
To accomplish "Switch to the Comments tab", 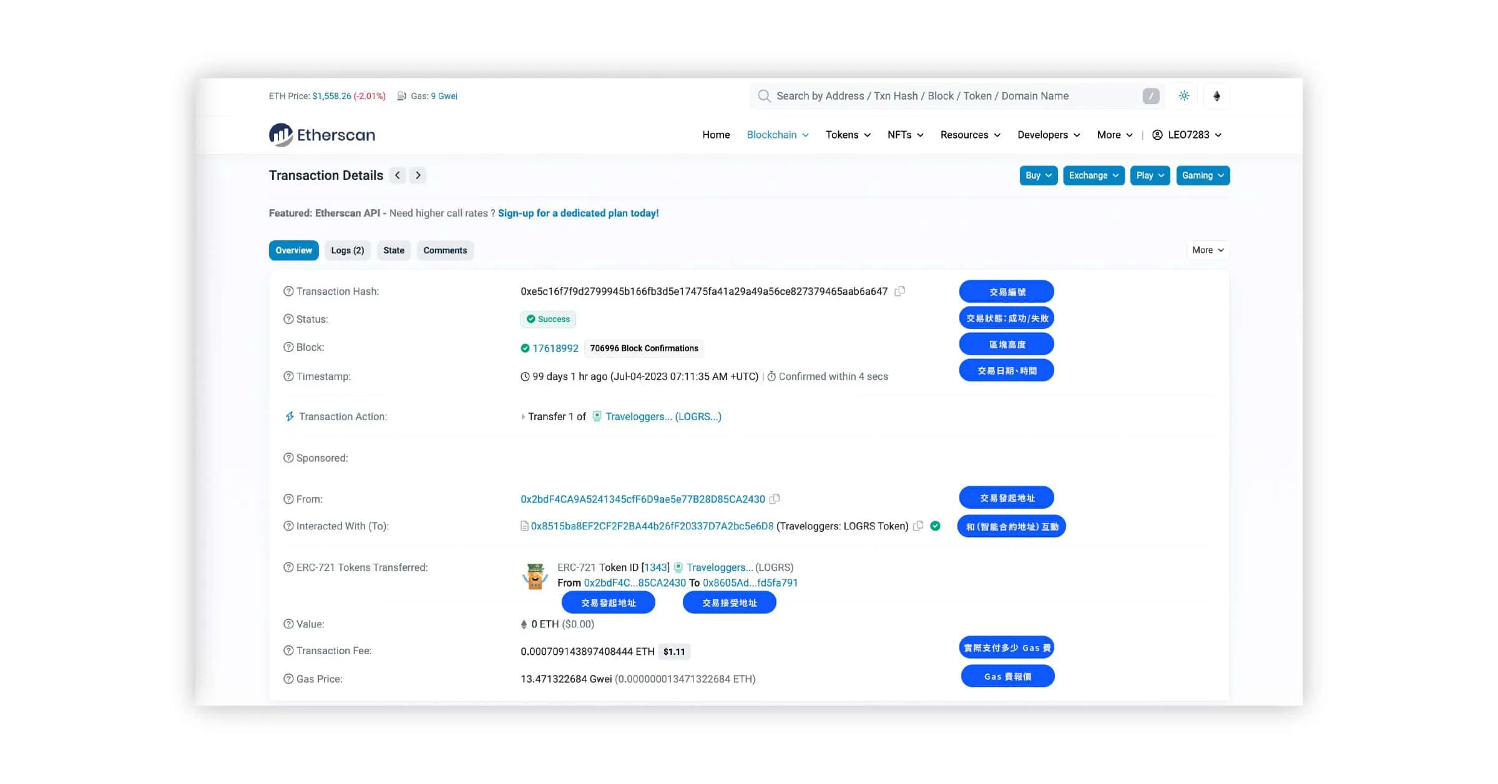I will pos(445,250).
